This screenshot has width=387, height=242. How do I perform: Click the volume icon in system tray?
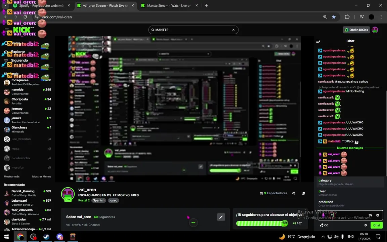336,237
